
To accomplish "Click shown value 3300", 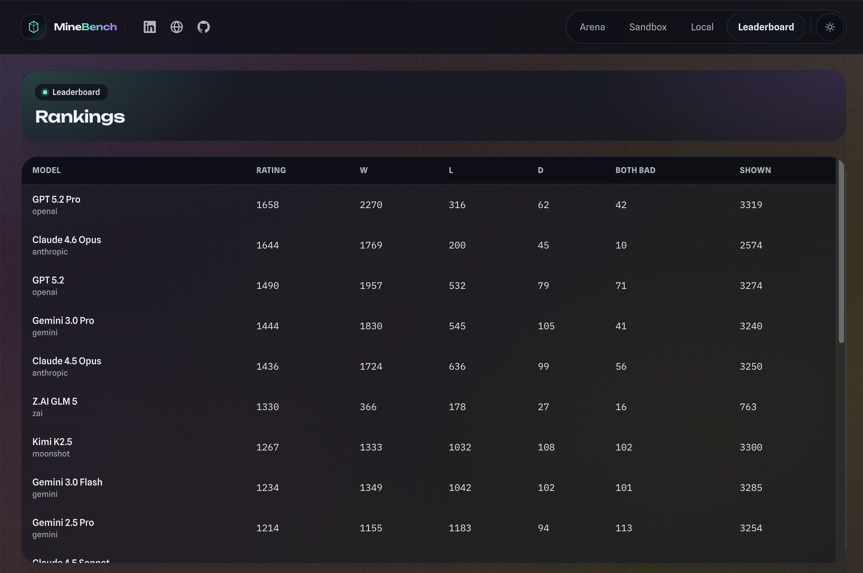I will 751,447.
